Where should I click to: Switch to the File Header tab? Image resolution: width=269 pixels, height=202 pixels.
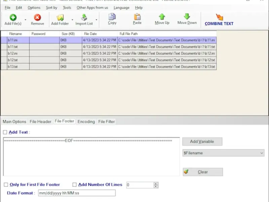coord(40,122)
